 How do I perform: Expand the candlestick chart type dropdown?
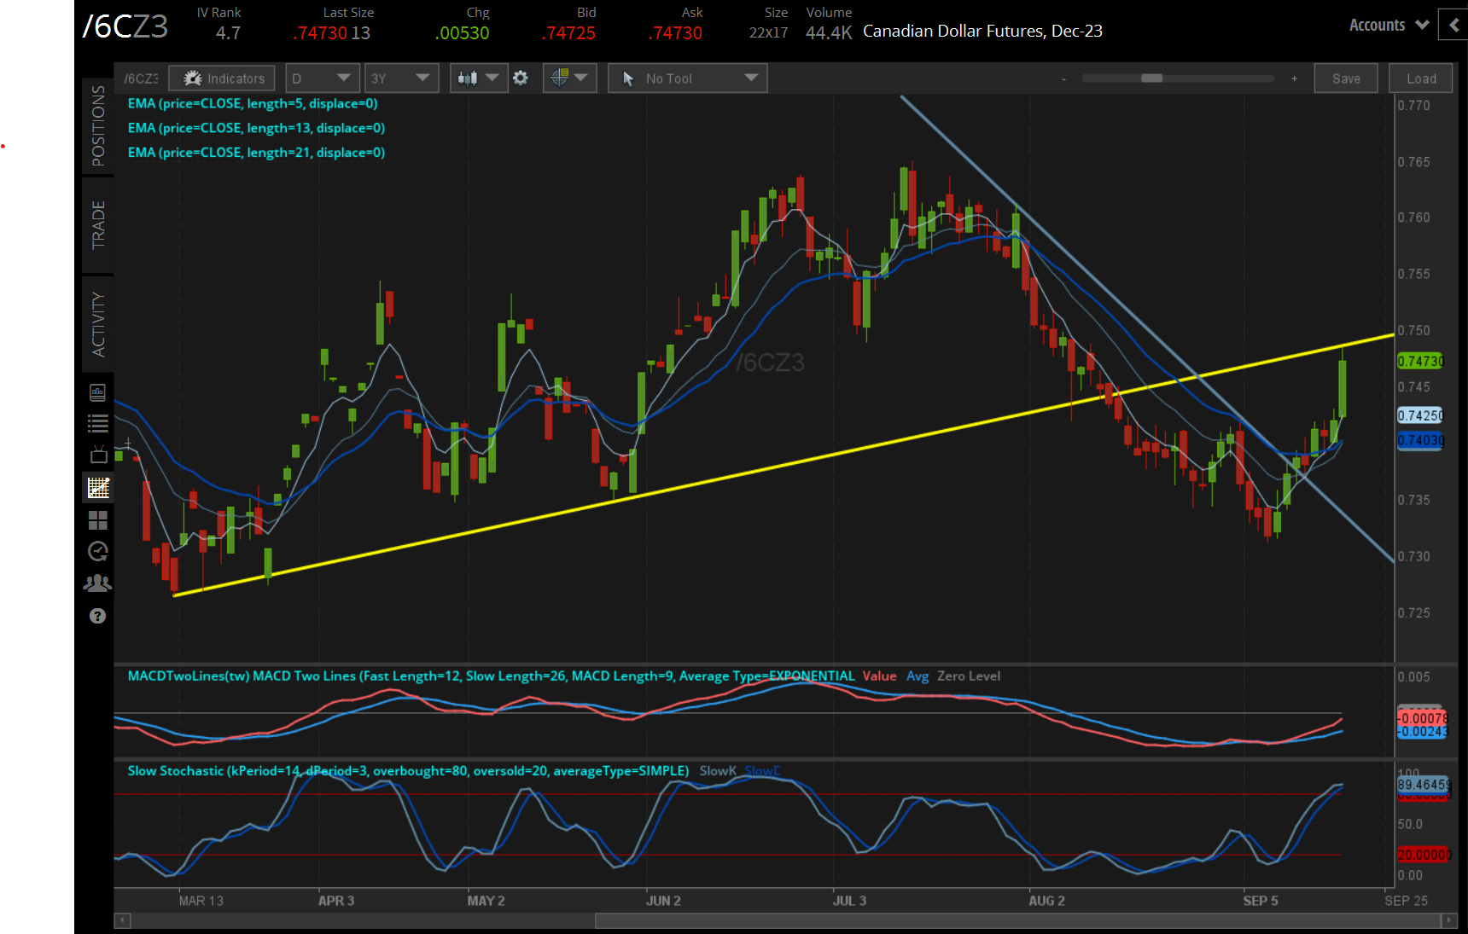(x=478, y=78)
